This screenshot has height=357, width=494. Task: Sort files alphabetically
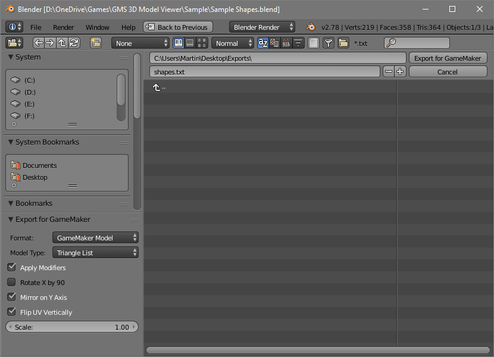262,43
